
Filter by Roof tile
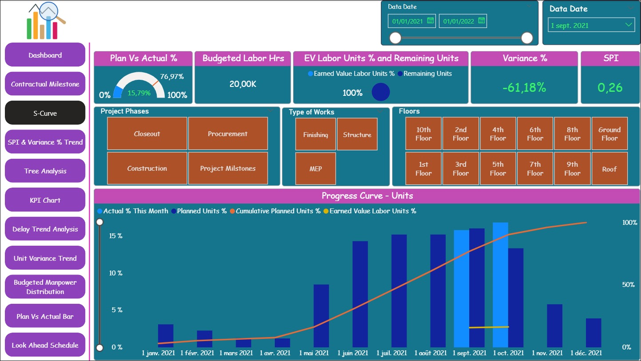[609, 169]
